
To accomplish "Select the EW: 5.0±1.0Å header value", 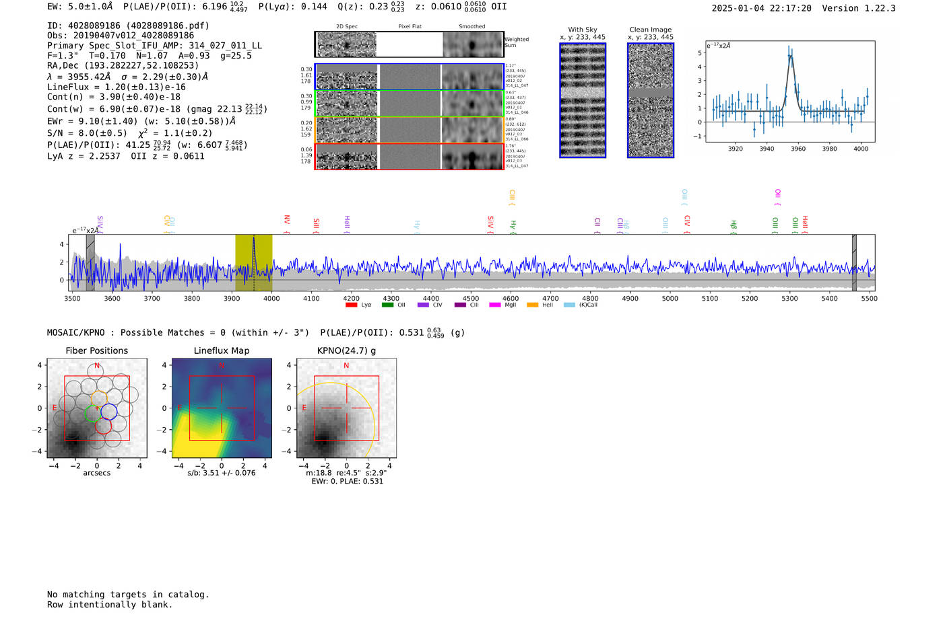I will tap(79, 7).
